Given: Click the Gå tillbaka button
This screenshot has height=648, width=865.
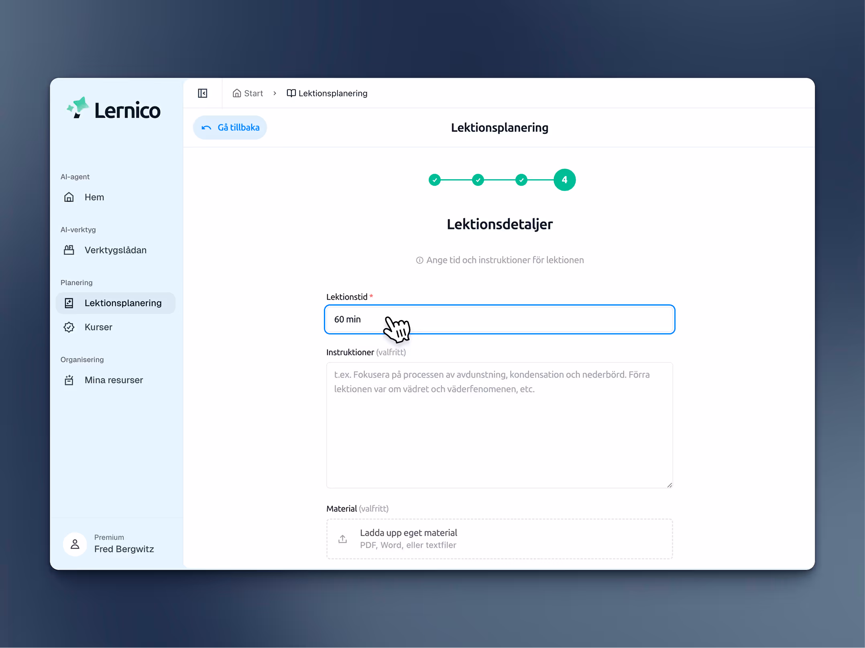Looking at the screenshot, I should click(230, 128).
